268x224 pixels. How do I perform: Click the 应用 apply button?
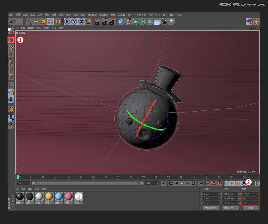pyautogui.click(x=250, y=208)
